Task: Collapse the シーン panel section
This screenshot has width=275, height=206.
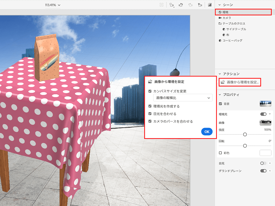Action: pos(220,5)
